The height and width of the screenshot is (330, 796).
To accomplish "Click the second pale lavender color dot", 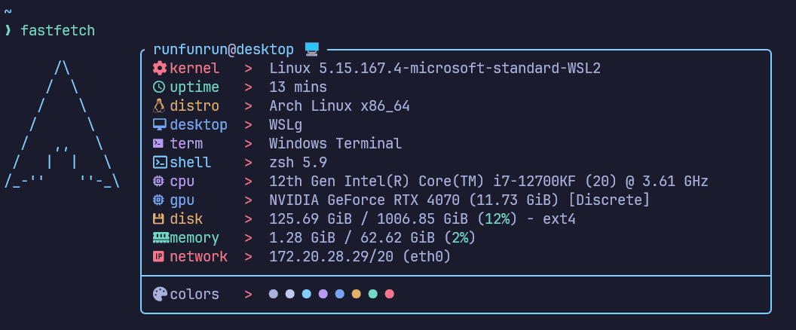I will [290, 294].
